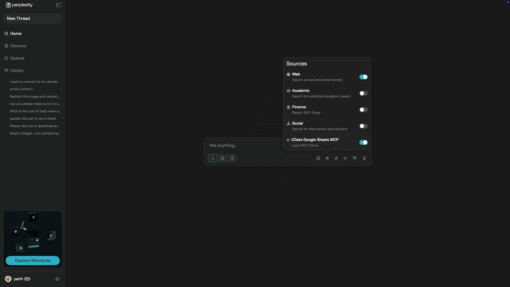The width and height of the screenshot is (510, 287).
Task: Start voice mode waveform icon
Action: click(345, 158)
